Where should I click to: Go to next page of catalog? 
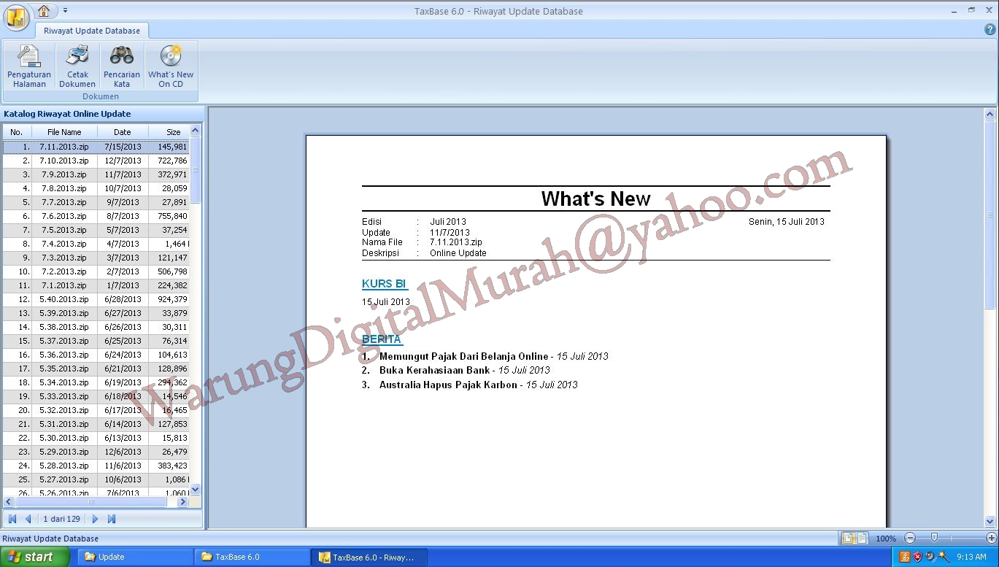click(x=95, y=519)
